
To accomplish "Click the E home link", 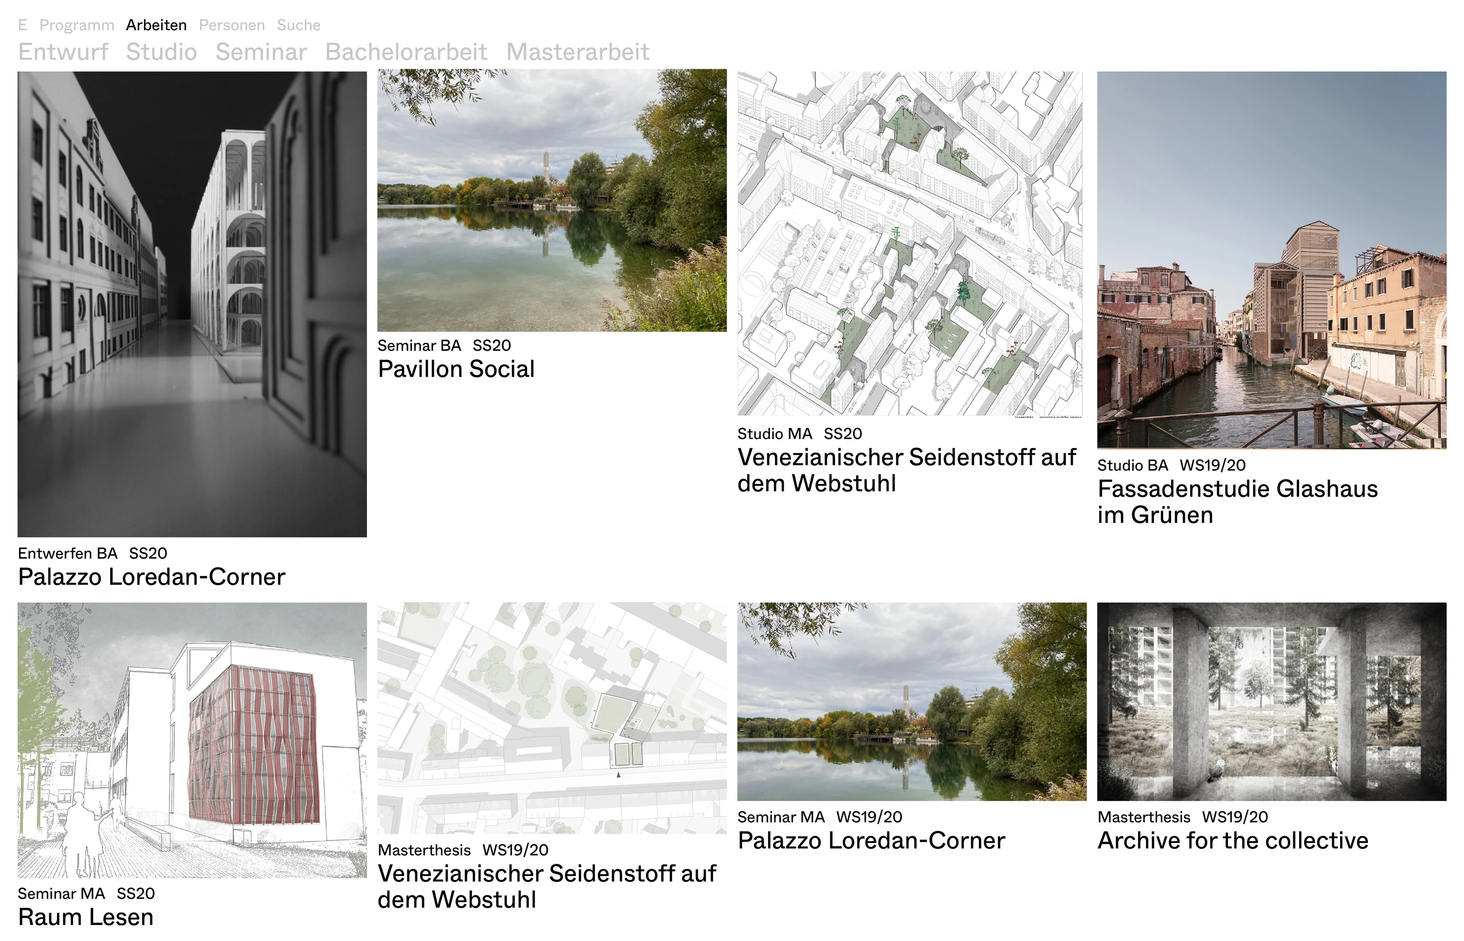I will click(22, 24).
